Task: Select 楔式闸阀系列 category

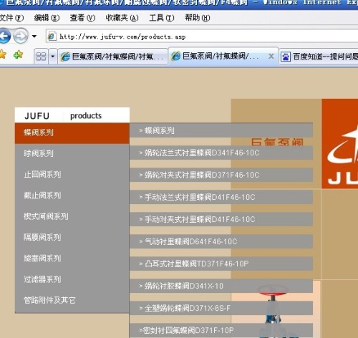Action: coord(72,216)
